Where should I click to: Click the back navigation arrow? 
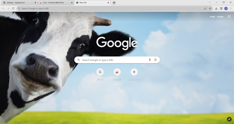pos(3,9)
